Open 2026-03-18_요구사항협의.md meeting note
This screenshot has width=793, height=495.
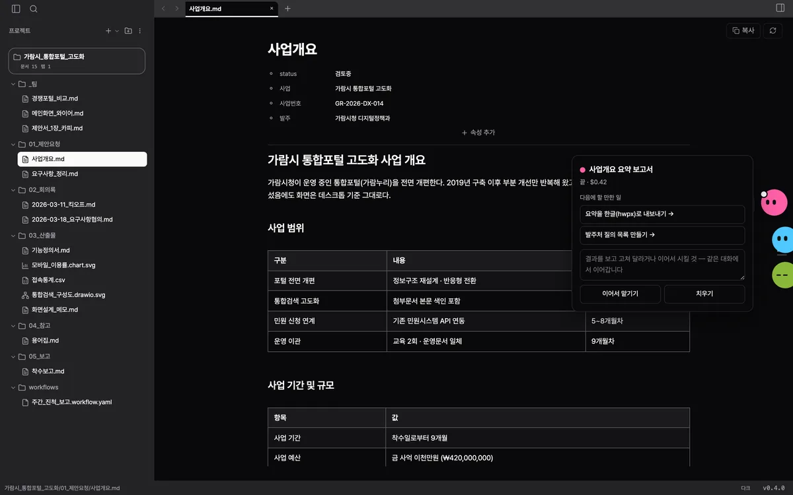tap(82, 219)
